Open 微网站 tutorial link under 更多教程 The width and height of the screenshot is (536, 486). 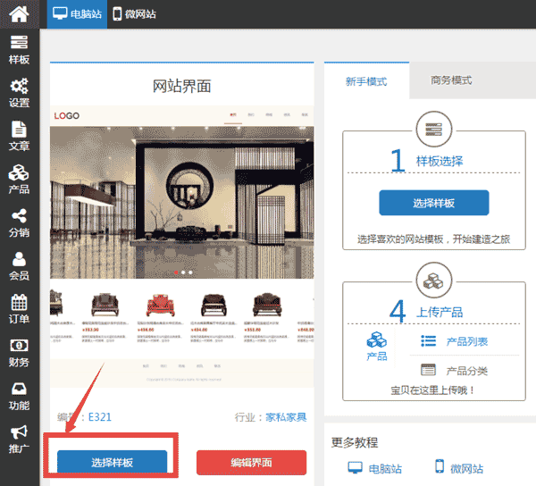466,468
